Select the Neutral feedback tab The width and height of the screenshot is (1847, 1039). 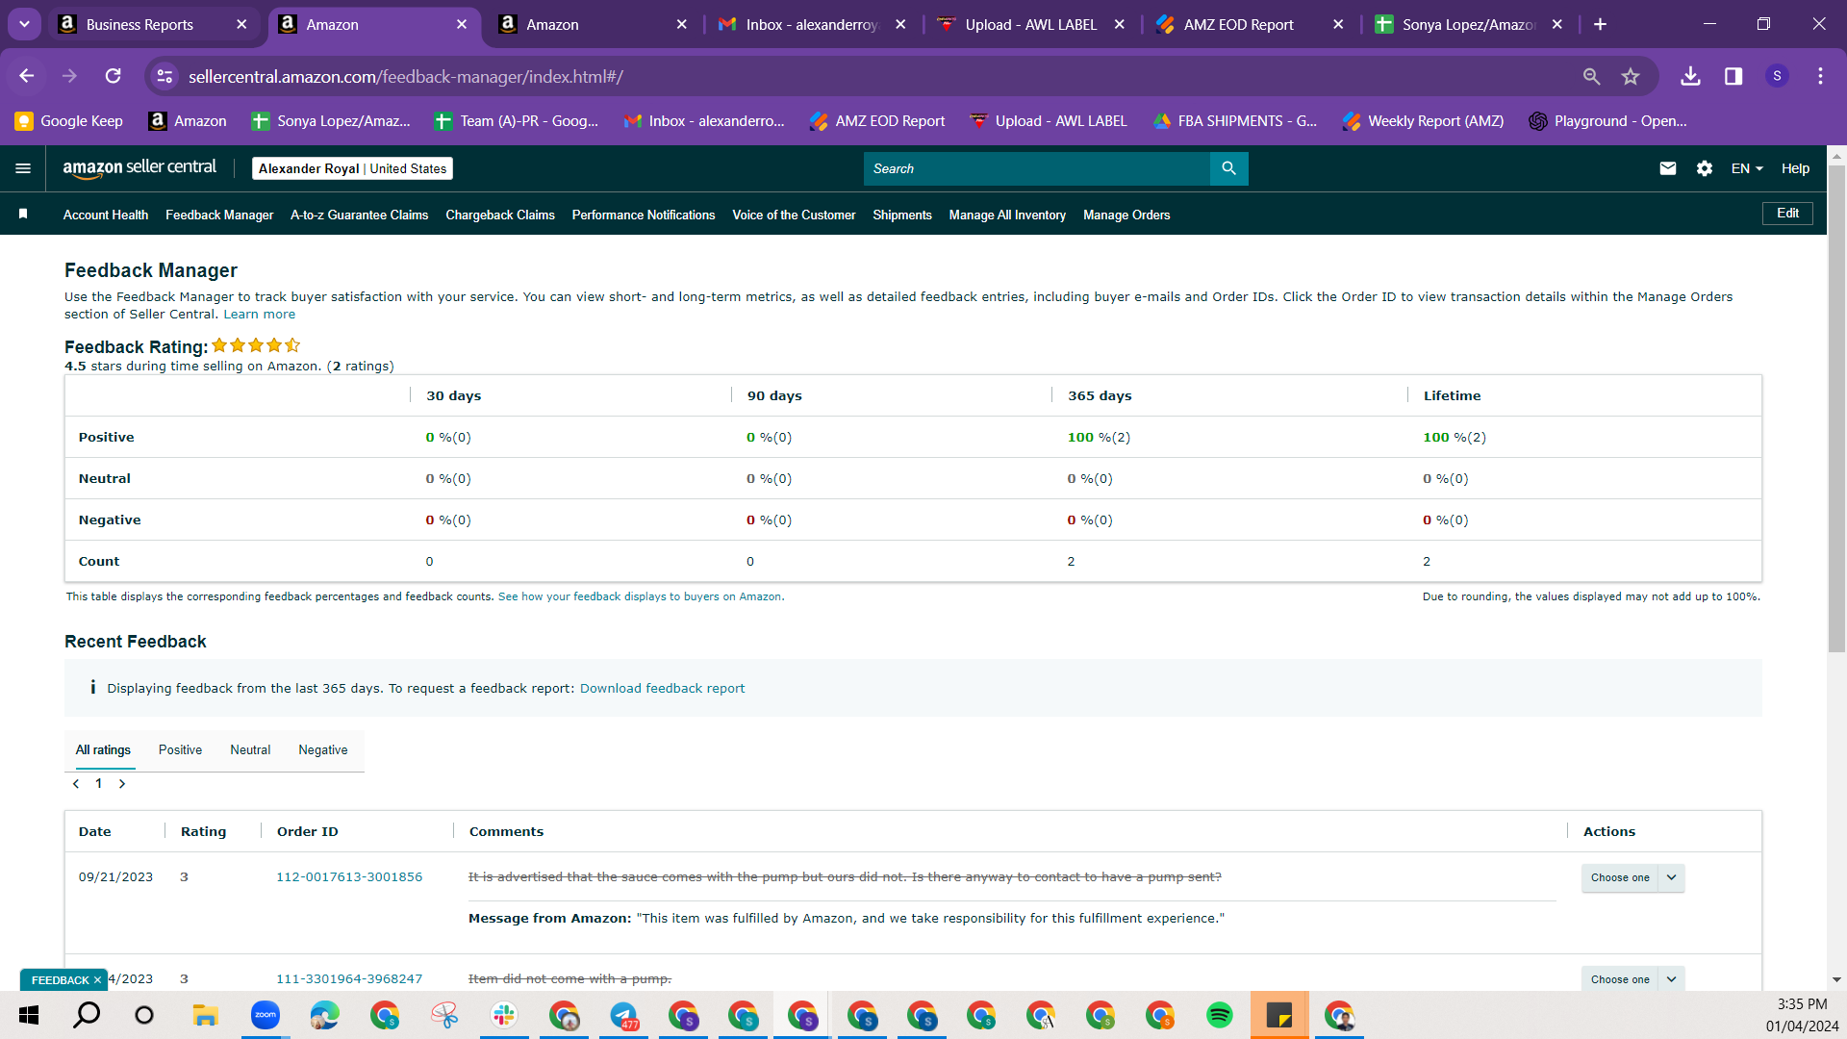click(x=250, y=749)
